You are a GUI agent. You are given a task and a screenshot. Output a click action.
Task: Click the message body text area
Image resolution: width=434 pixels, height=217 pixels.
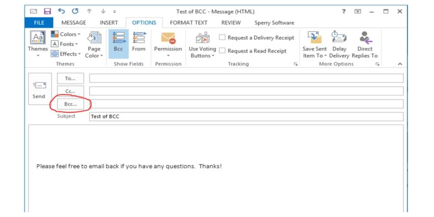pyautogui.click(x=216, y=168)
